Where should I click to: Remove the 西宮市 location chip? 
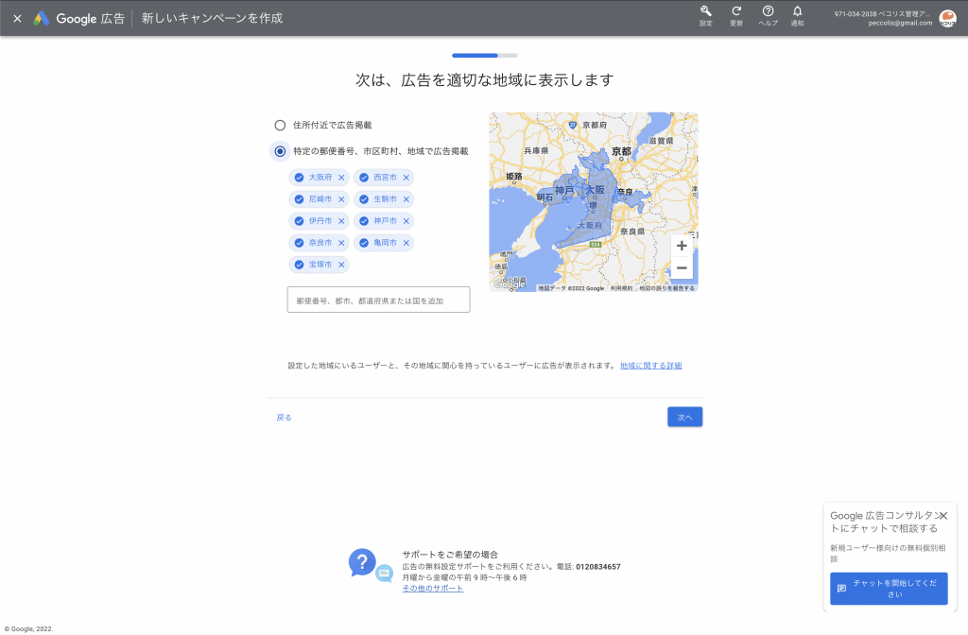coord(406,178)
